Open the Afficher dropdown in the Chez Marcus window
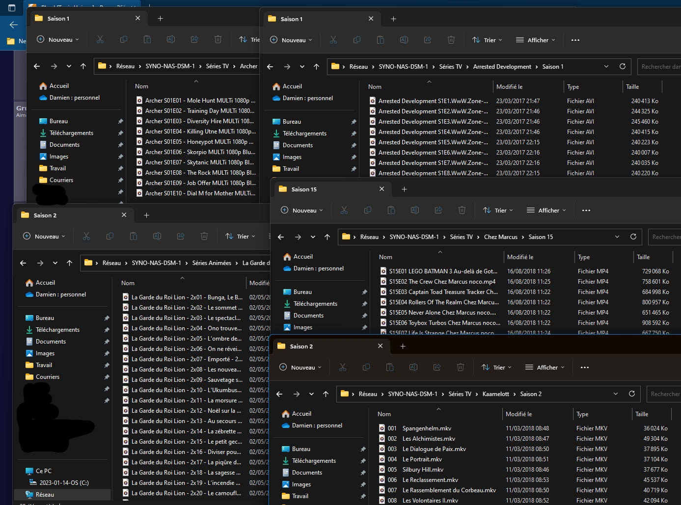The width and height of the screenshot is (681, 505). 546,211
